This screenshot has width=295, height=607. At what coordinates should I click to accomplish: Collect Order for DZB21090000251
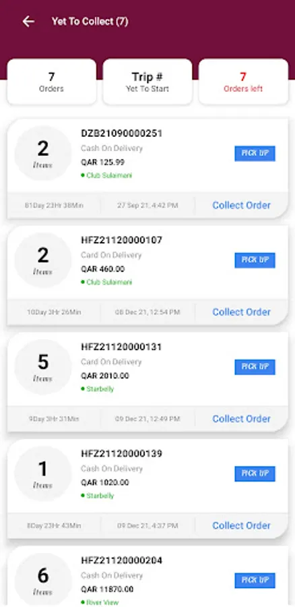tap(241, 205)
